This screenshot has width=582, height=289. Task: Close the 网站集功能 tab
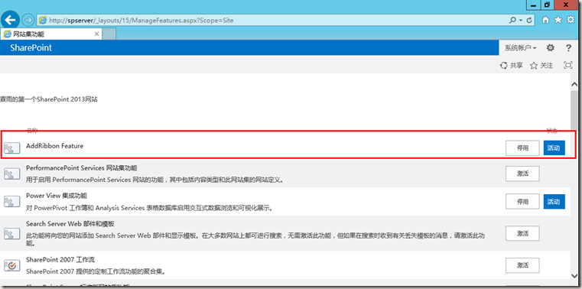(96, 34)
